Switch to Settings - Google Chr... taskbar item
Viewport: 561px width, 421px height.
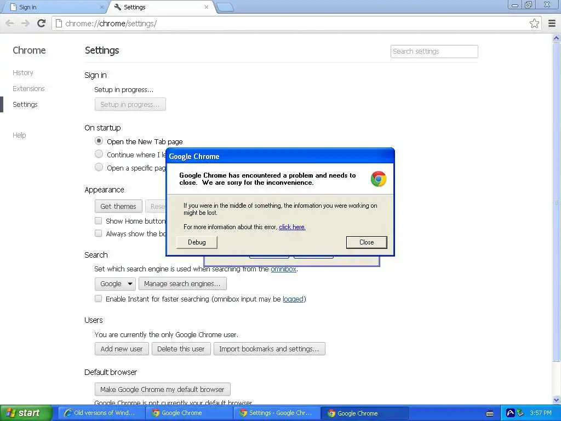click(277, 413)
